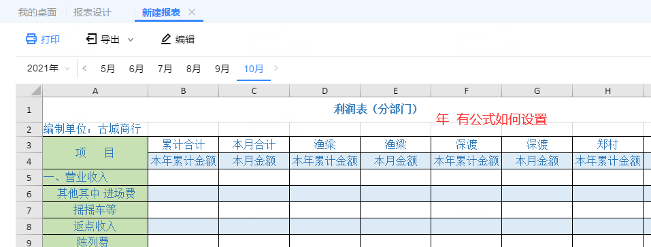Go to later months with right arrow
Image resolution: width=651 pixels, height=247 pixels.
tap(276, 69)
